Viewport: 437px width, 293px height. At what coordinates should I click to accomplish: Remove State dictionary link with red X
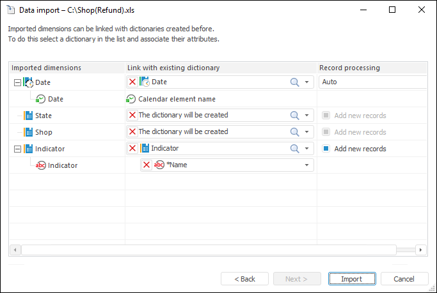pyautogui.click(x=132, y=115)
